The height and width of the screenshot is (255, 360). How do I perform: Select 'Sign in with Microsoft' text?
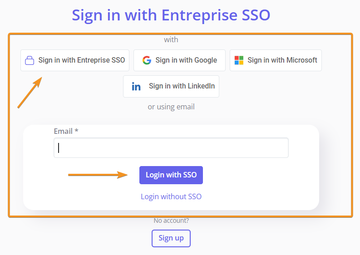coord(282,60)
